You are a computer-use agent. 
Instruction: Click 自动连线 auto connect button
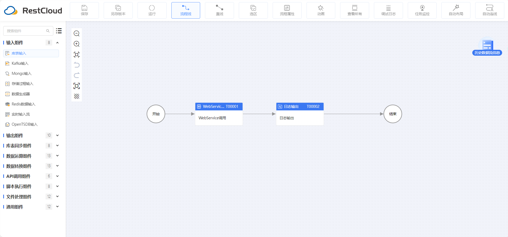click(490, 10)
